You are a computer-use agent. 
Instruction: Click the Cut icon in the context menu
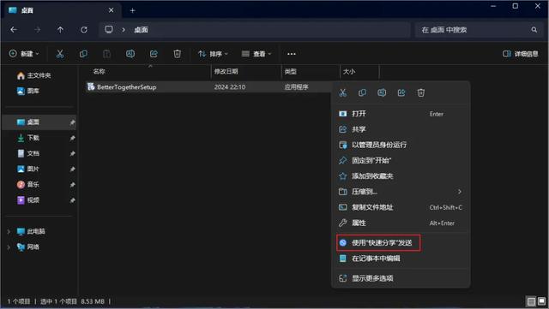343,92
